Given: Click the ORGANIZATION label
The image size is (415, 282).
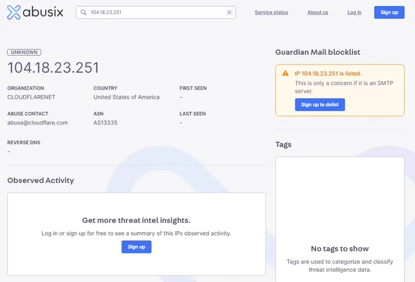Looking at the screenshot, I should (x=26, y=88).
